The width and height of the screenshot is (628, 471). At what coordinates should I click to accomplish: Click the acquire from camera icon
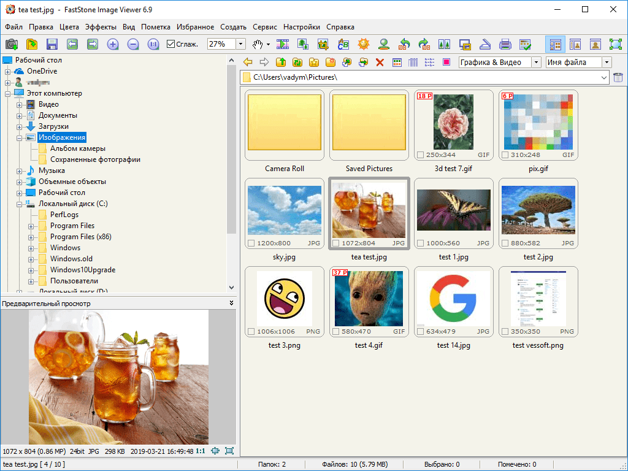[12, 44]
